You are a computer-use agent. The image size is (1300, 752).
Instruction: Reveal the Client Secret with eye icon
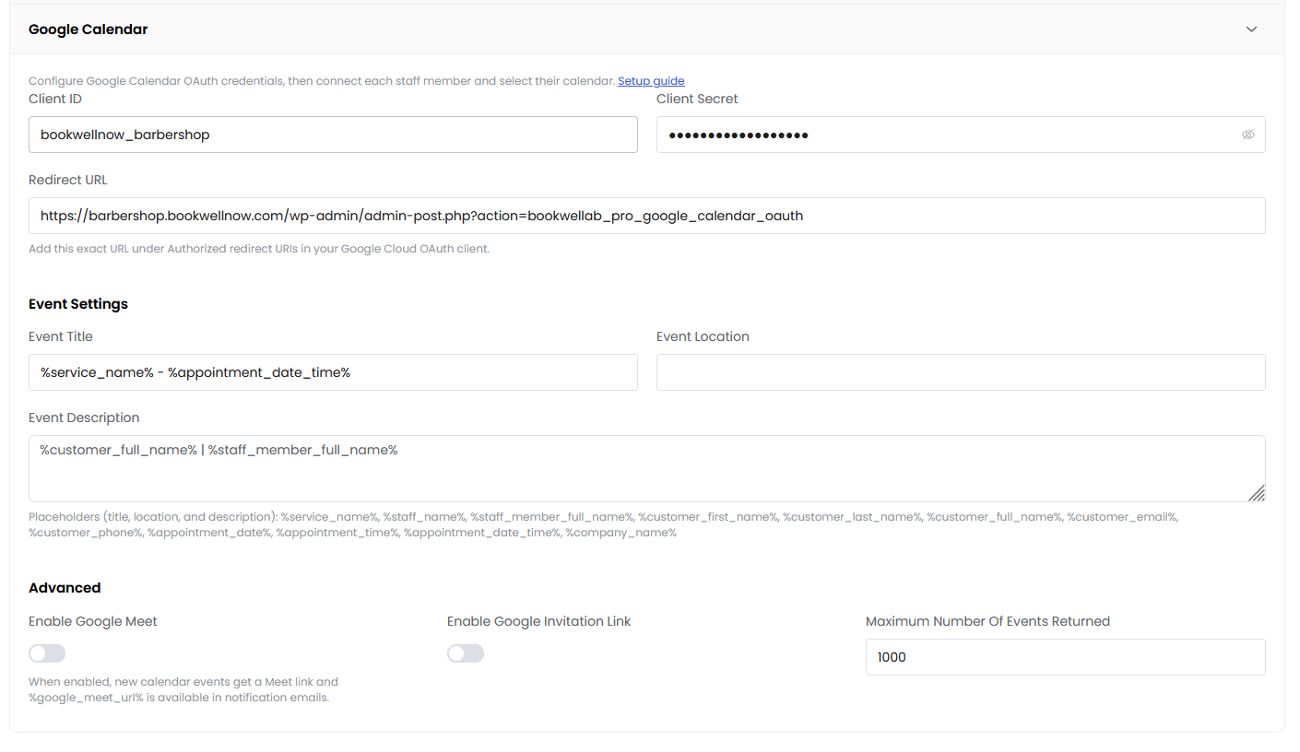1248,135
